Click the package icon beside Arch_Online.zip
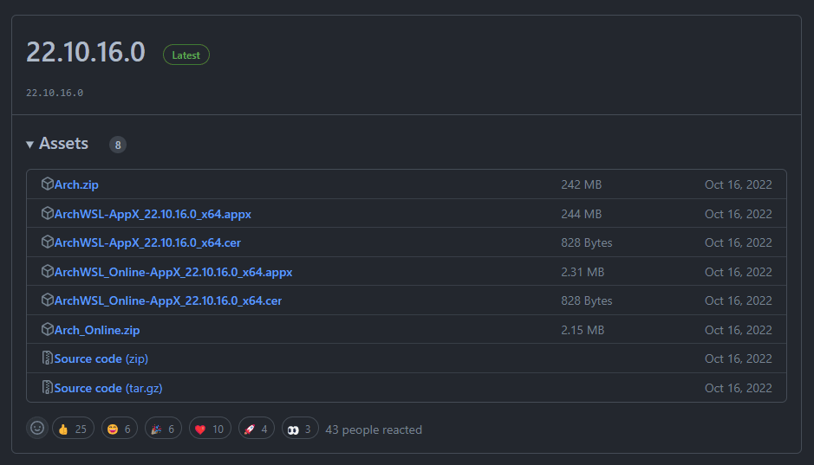The height and width of the screenshot is (465, 814). coord(48,330)
